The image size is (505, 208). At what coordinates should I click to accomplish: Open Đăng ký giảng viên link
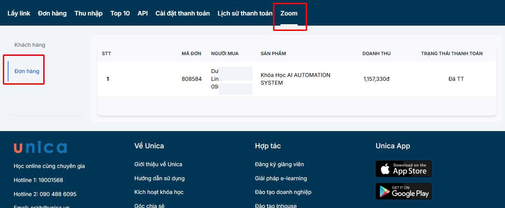(279, 164)
